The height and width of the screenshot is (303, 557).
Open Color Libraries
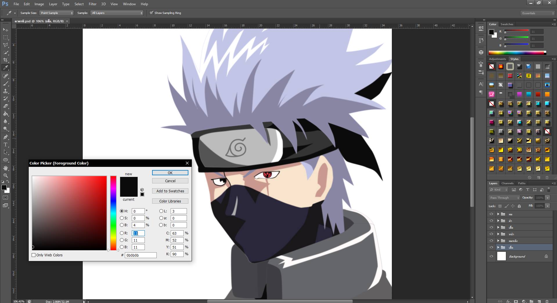(170, 201)
